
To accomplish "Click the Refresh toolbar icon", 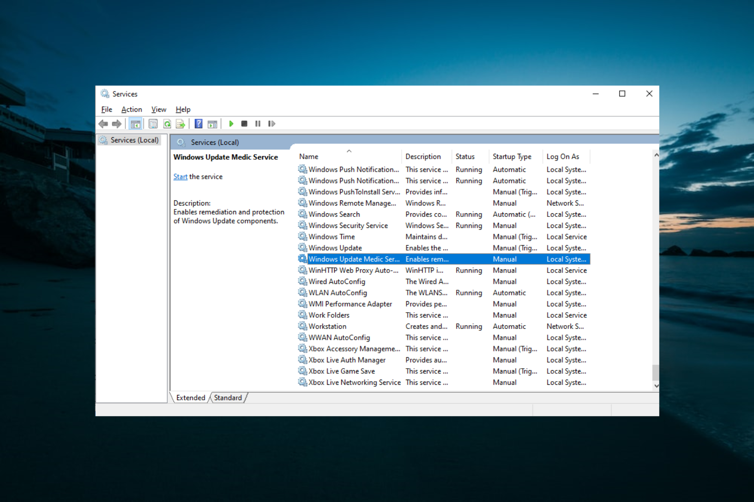I will pos(167,124).
